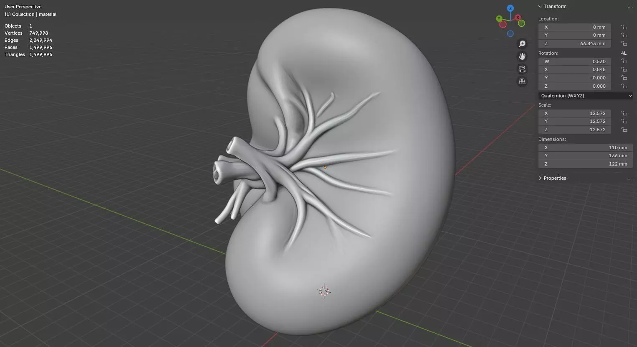The image size is (637, 347).
Task: Click the 'Triangles' statistics label
Action: (15, 54)
